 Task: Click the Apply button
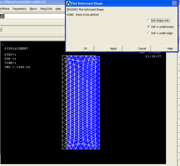click(114, 49)
